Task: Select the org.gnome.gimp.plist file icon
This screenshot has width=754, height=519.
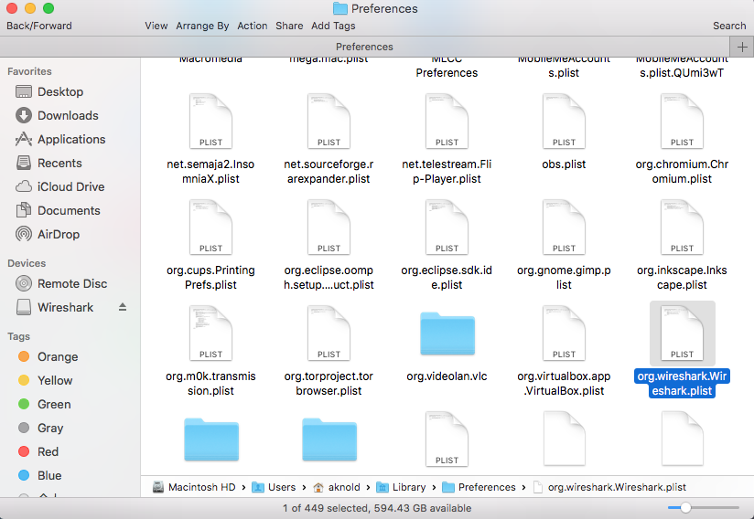Action: (x=565, y=228)
